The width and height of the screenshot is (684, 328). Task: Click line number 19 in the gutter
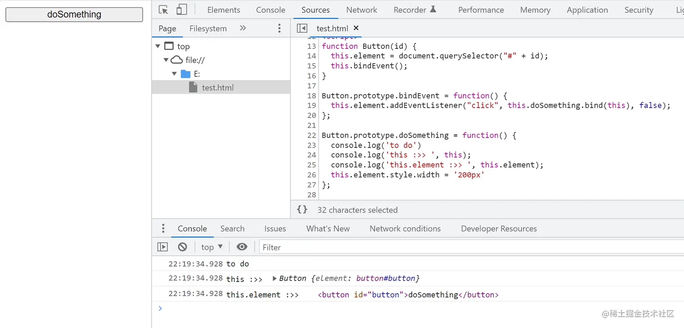click(x=311, y=105)
